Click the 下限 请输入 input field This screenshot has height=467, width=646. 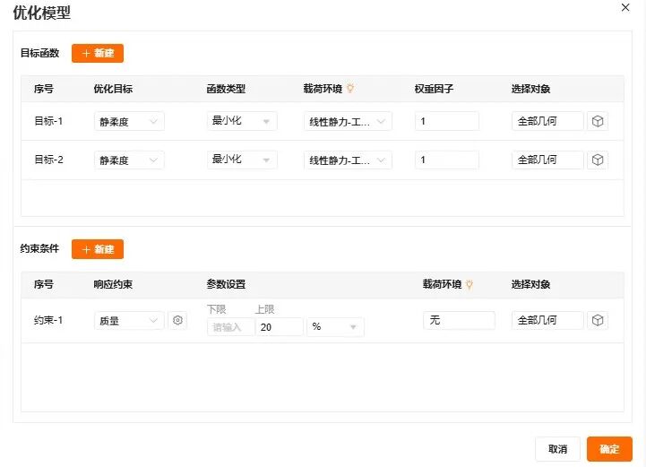(230, 327)
